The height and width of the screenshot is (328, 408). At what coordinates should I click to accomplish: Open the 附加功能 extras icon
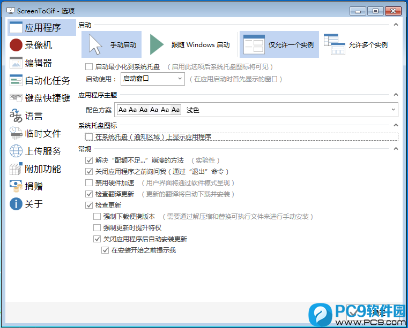click(16, 169)
